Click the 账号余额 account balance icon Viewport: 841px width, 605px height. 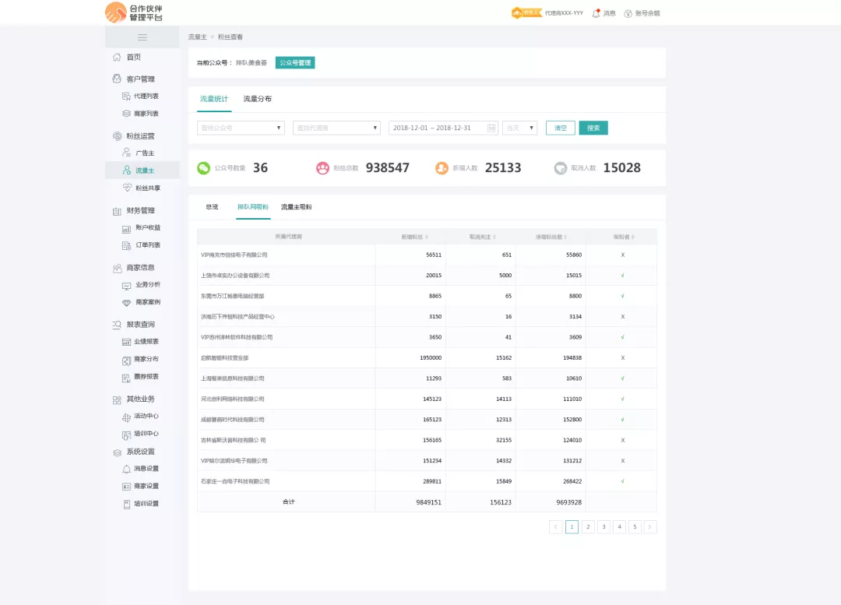[628, 13]
